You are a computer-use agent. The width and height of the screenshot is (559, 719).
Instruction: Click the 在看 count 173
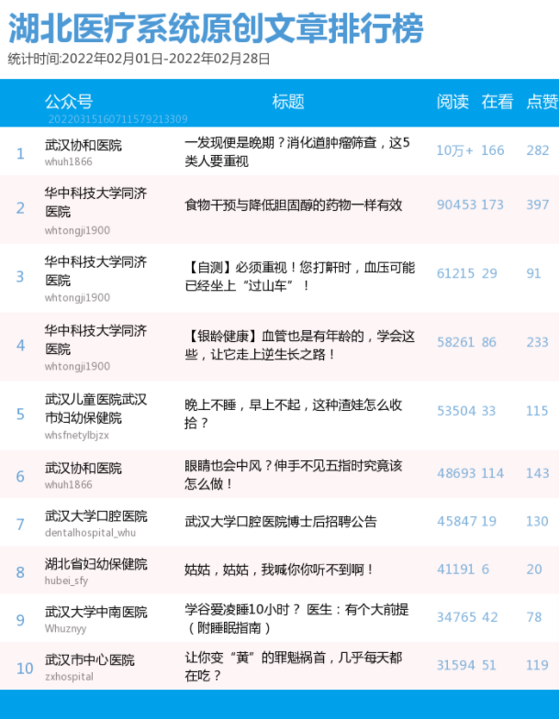(x=492, y=205)
